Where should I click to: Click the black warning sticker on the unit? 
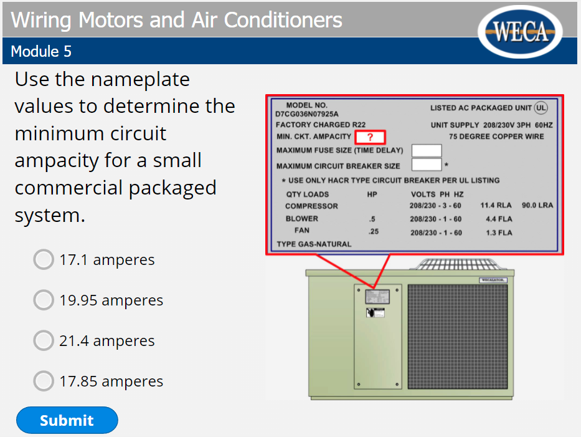point(374,312)
